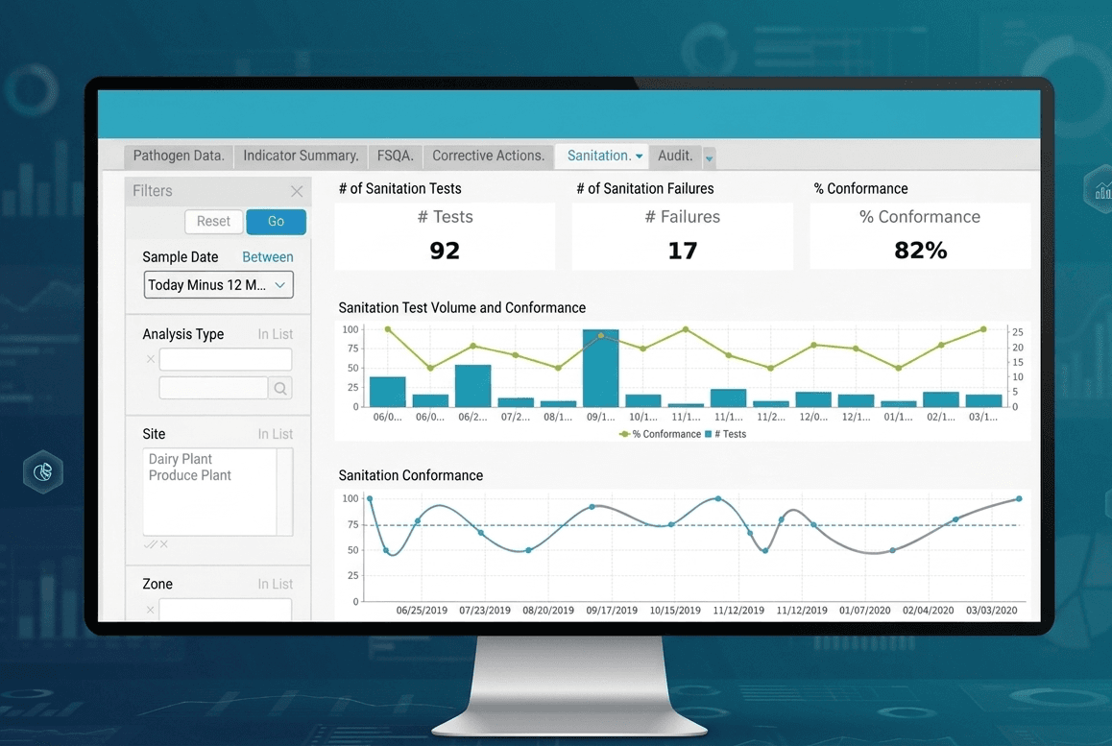Open the Analysis Type search magnifier
This screenshot has width=1112, height=746.
(x=279, y=388)
